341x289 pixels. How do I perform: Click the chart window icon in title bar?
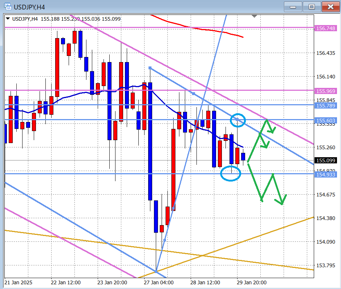point(7,7)
